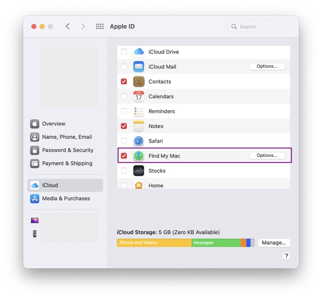
Task: Open Payment & Shipping section
Action: pos(65,164)
